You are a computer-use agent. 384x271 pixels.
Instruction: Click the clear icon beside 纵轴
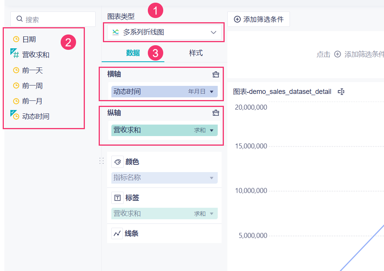tap(216, 113)
